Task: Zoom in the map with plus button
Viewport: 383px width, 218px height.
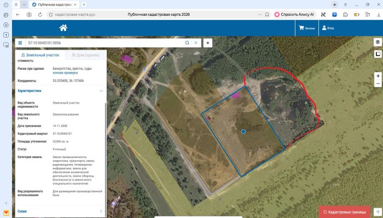Action: [378, 76]
